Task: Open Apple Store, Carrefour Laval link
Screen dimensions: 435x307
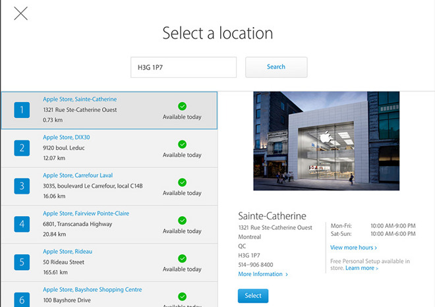Action: click(78, 175)
